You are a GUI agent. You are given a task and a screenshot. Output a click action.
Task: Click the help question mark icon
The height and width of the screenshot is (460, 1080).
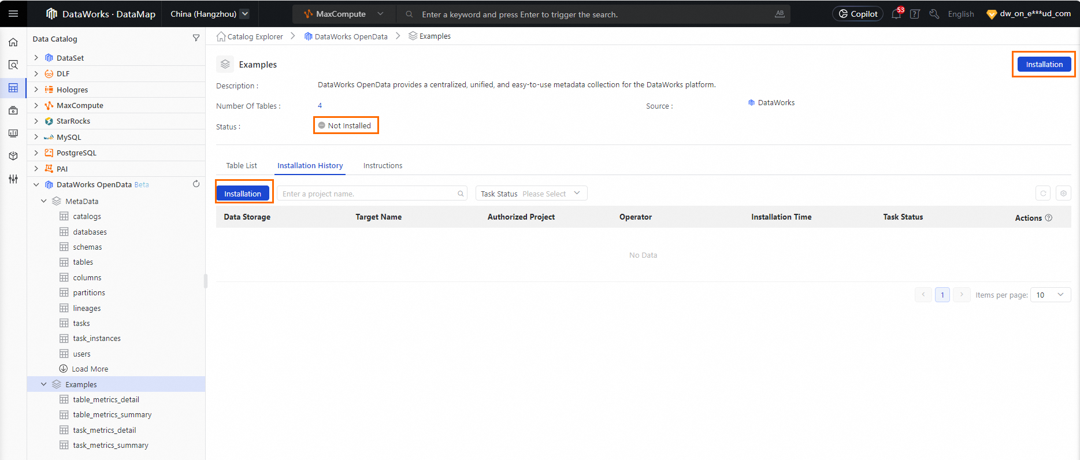pyautogui.click(x=915, y=14)
